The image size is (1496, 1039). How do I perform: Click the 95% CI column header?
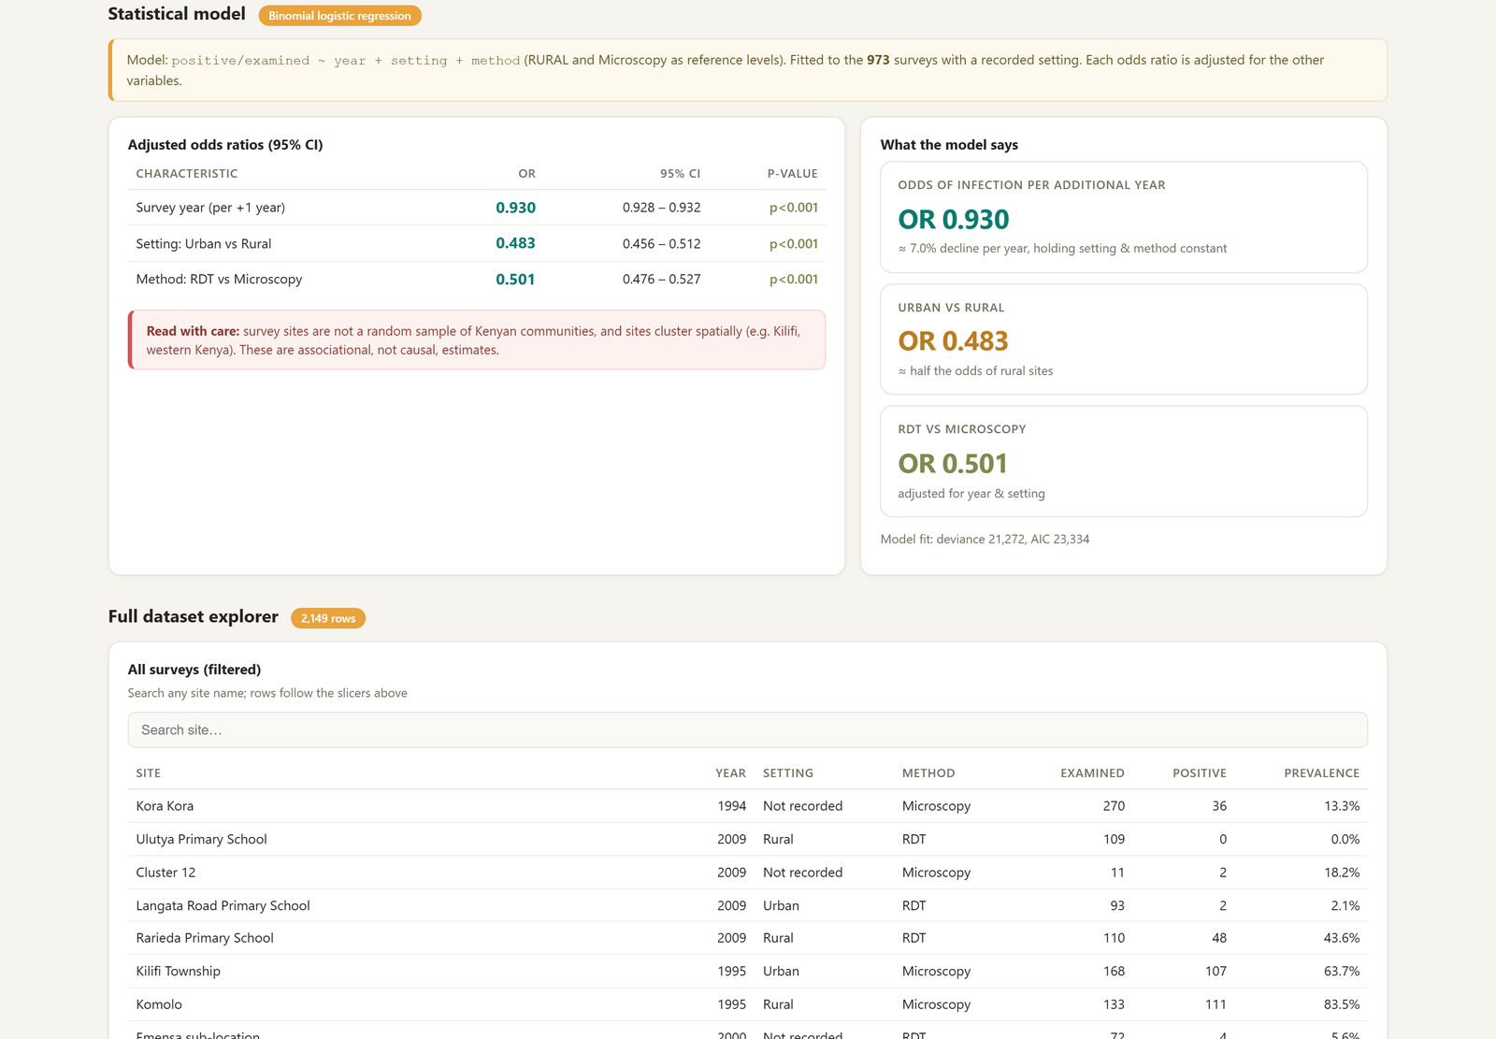pyautogui.click(x=680, y=174)
